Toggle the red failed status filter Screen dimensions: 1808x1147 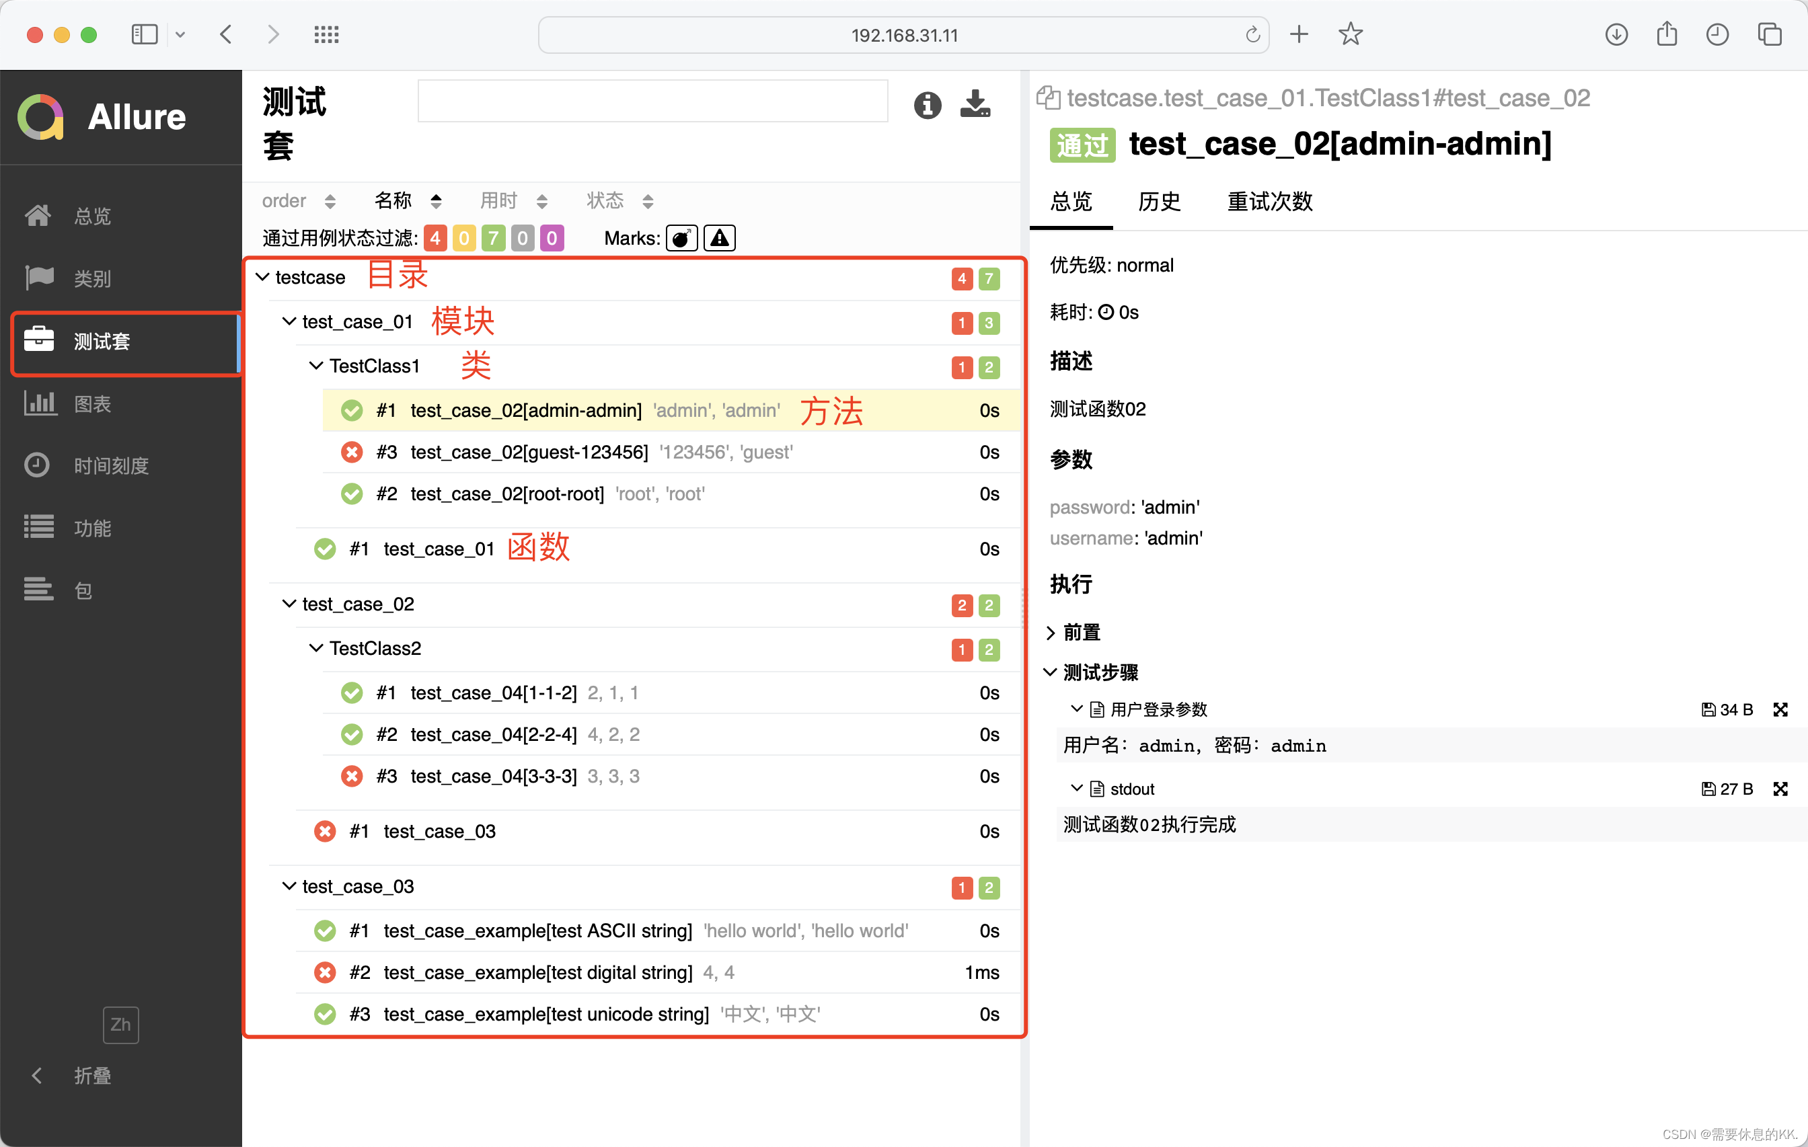(435, 239)
